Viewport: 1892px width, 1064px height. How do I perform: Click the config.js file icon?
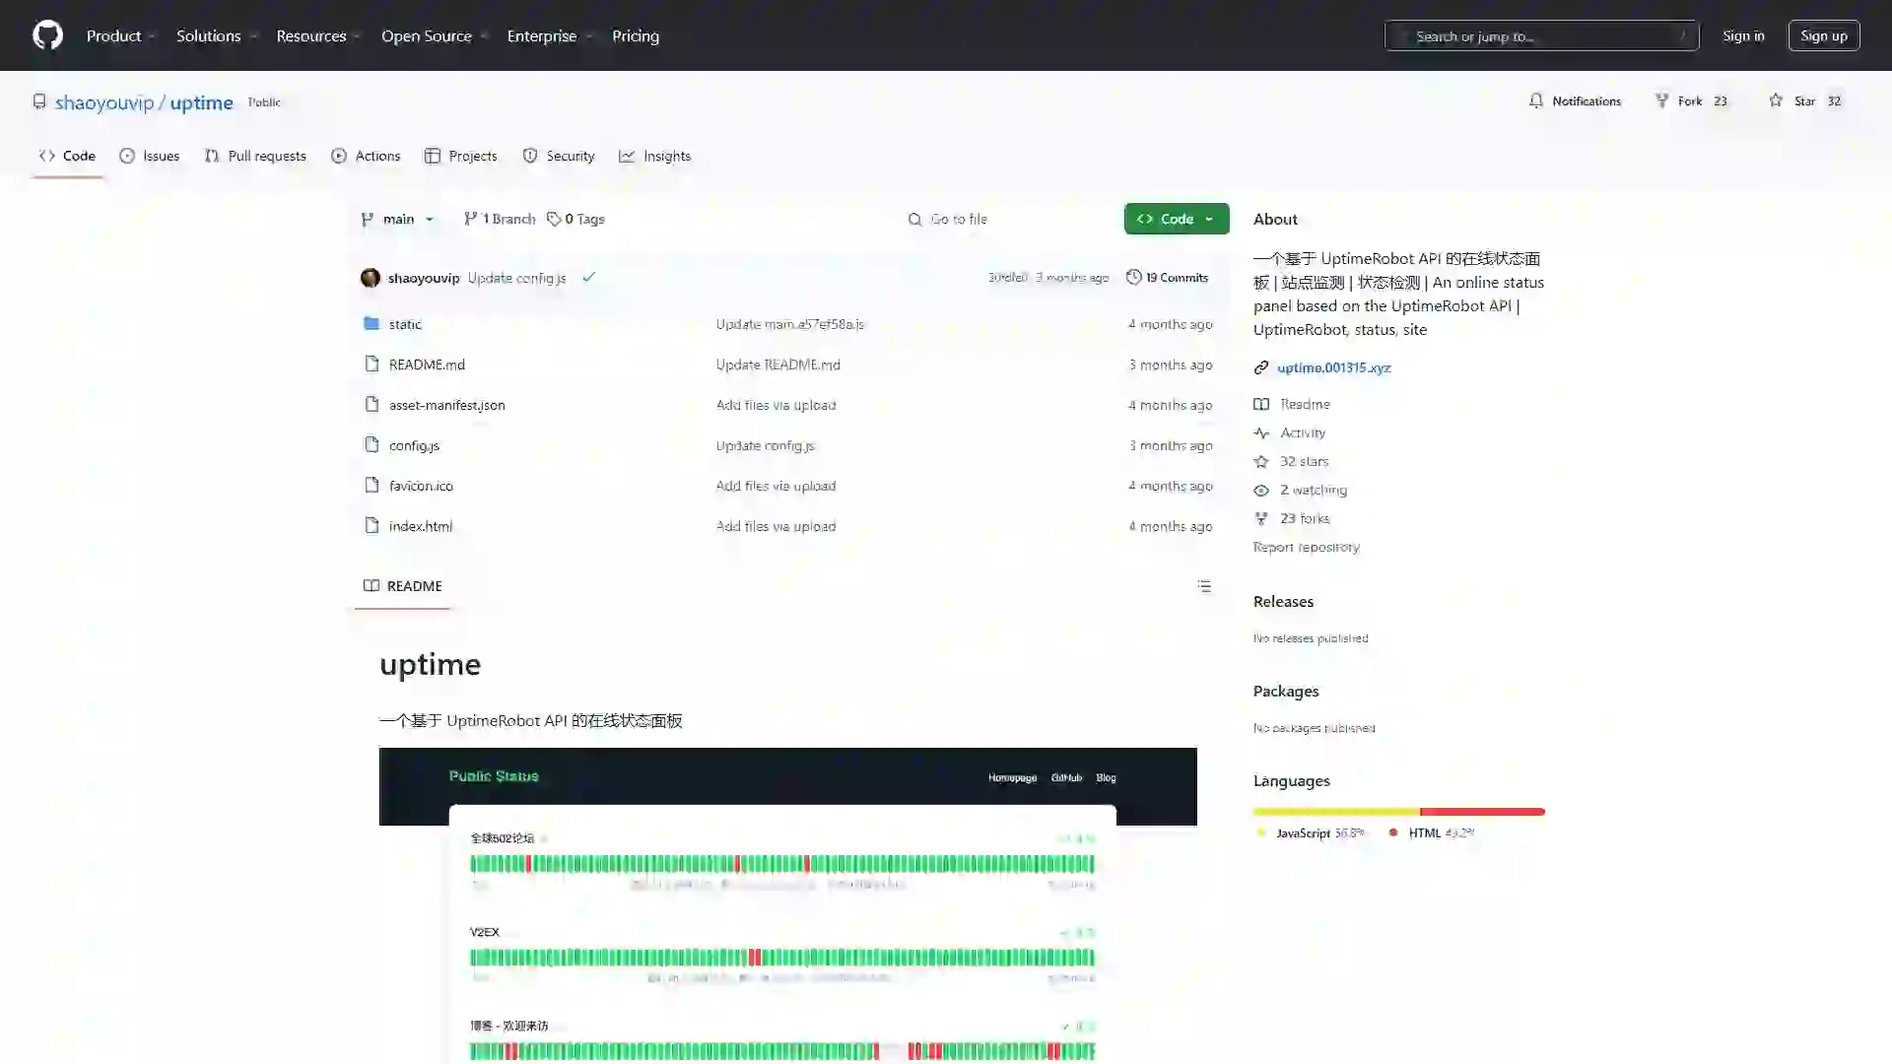click(372, 444)
